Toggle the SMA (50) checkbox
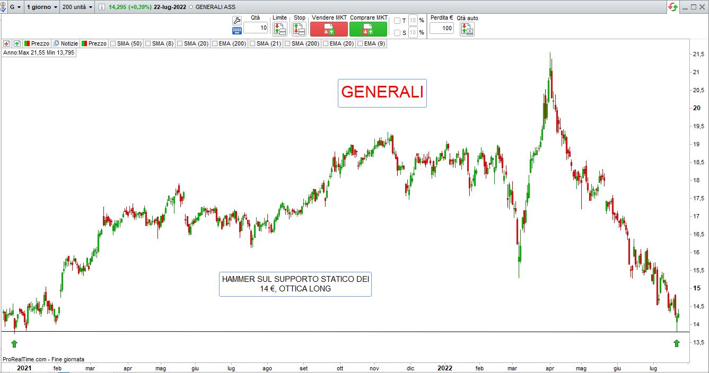The height and width of the screenshot is (373, 709). tap(113, 43)
